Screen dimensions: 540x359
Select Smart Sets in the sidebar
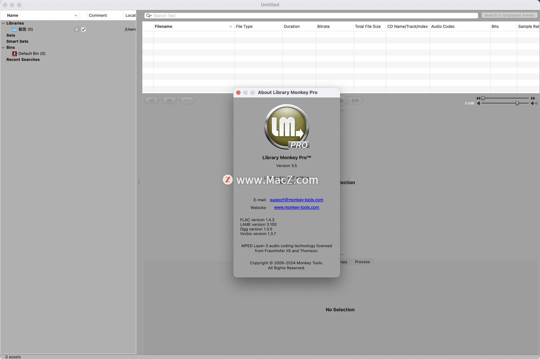pos(17,41)
